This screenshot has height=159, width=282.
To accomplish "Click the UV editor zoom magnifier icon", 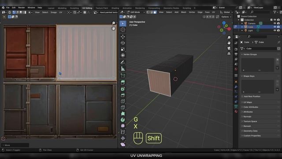I will pos(114,23).
